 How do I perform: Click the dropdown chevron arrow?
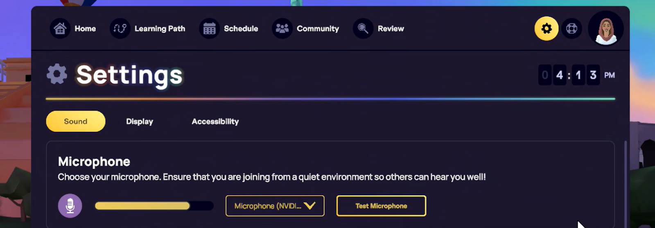coord(310,206)
